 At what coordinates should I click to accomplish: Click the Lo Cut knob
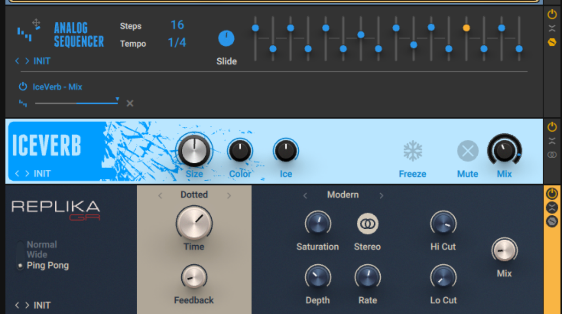click(443, 277)
